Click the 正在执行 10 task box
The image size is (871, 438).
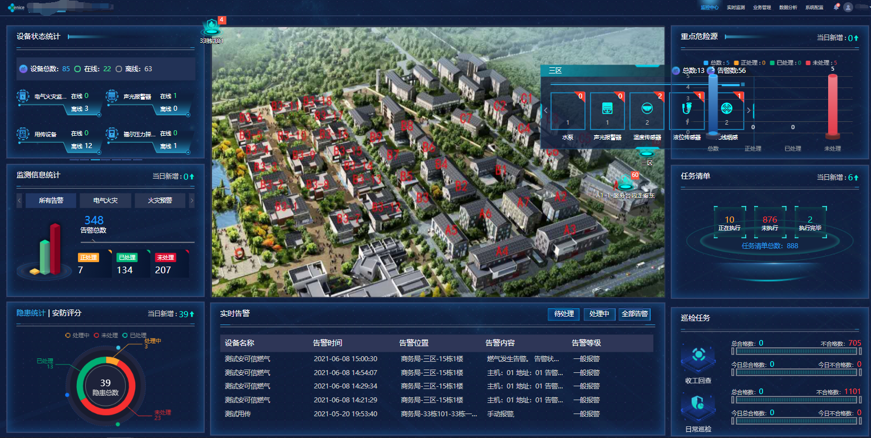click(730, 222)
